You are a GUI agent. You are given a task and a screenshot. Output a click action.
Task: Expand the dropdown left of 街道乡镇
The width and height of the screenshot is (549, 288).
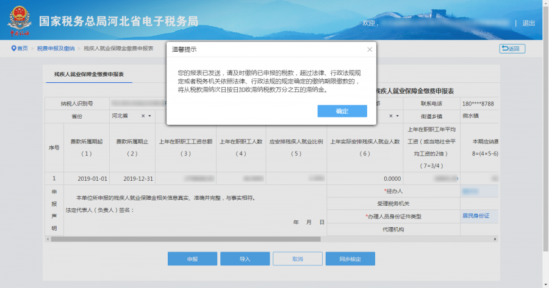pyautogui.click(x=397, y=116)
